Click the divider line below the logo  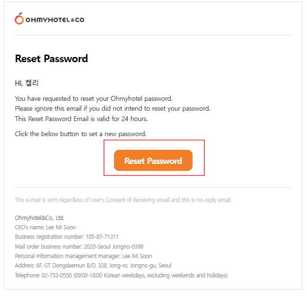153,35
